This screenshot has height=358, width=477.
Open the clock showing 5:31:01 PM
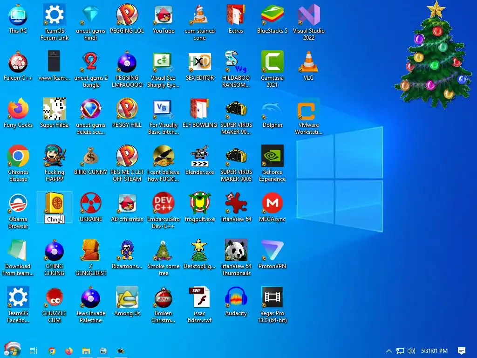point(435,351)
